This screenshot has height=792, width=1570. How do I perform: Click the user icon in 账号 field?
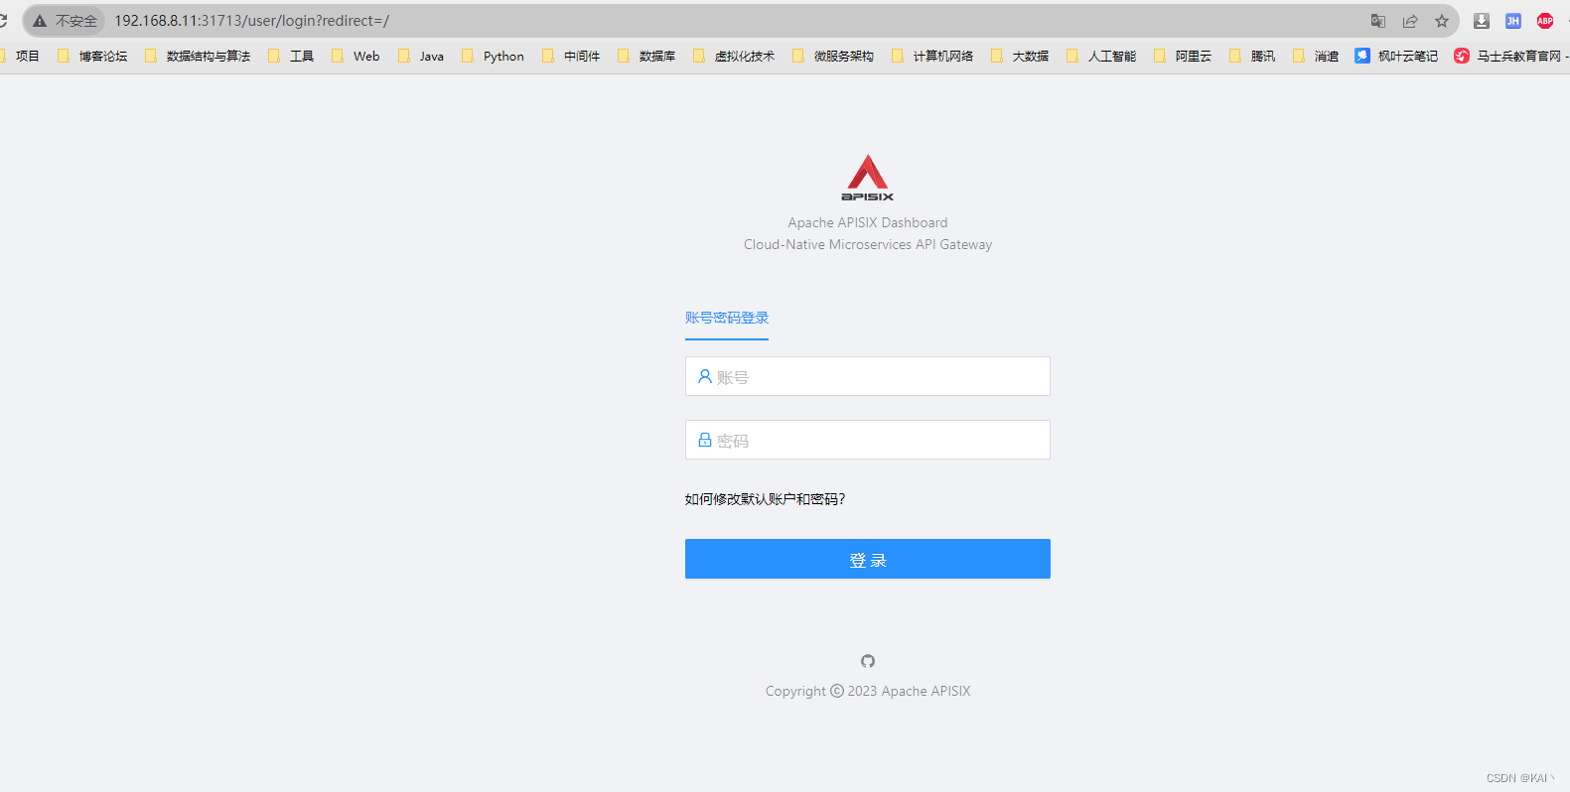click(x=705, y=376)
